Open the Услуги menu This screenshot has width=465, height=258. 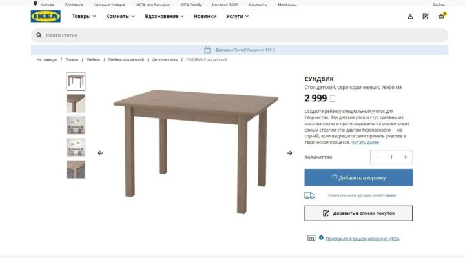click(x=237, y=16)
